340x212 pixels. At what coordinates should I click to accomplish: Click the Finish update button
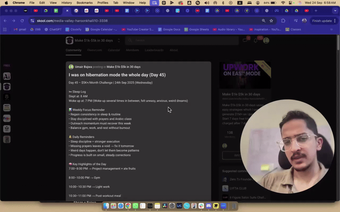pos(322,21)
